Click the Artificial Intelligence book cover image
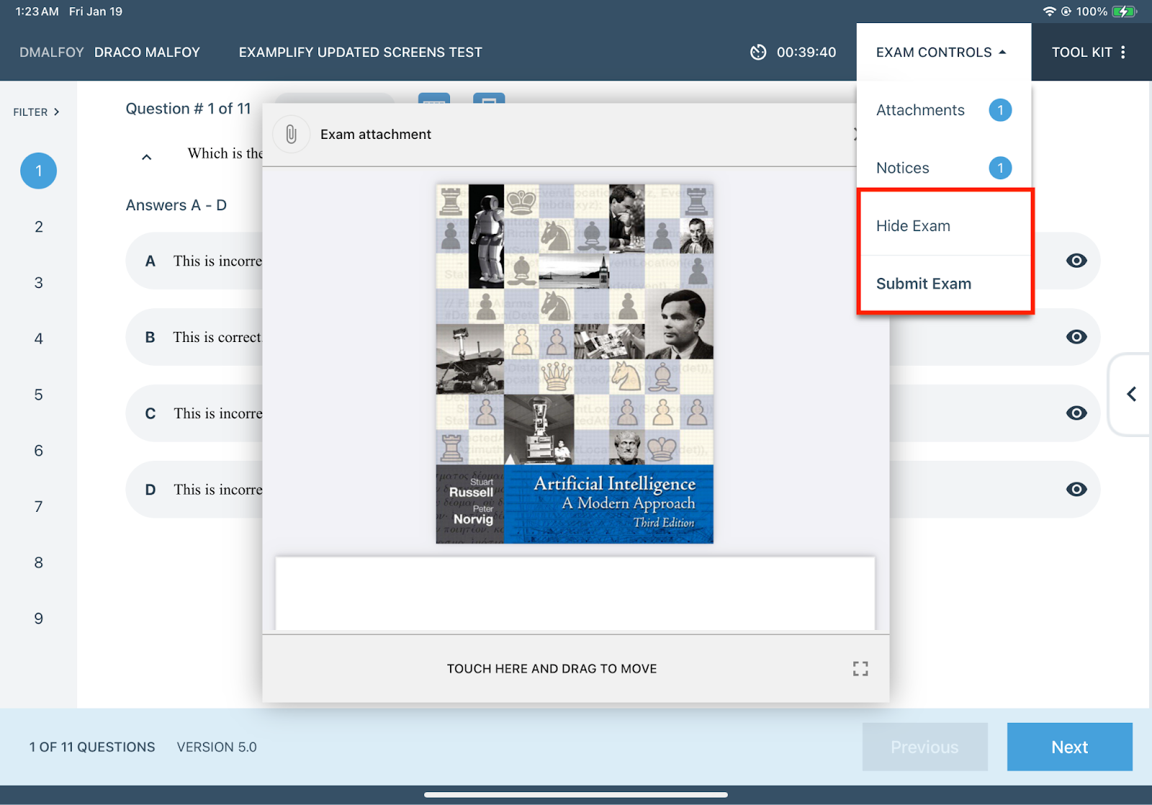This screenshot has height=805, width=1152. pos(575,364)
